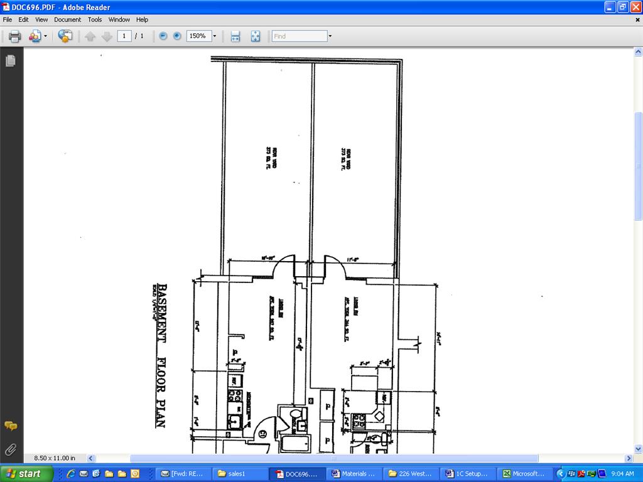Click in the Find search field
This screenshot has height=482, width=643.
point(300,36)
